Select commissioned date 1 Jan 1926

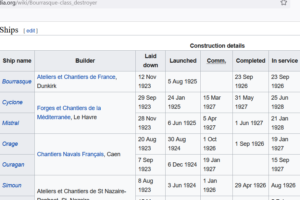pos(210,185)
